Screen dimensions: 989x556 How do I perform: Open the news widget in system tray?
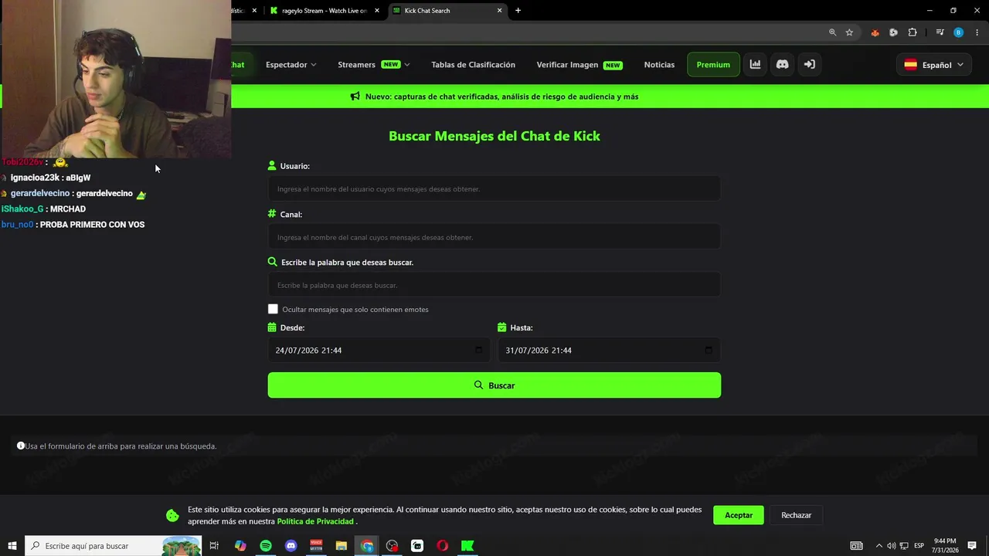tap(856, 546)
